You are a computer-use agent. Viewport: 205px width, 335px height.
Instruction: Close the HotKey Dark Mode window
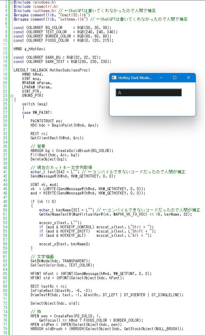click(x=188, y=78)
